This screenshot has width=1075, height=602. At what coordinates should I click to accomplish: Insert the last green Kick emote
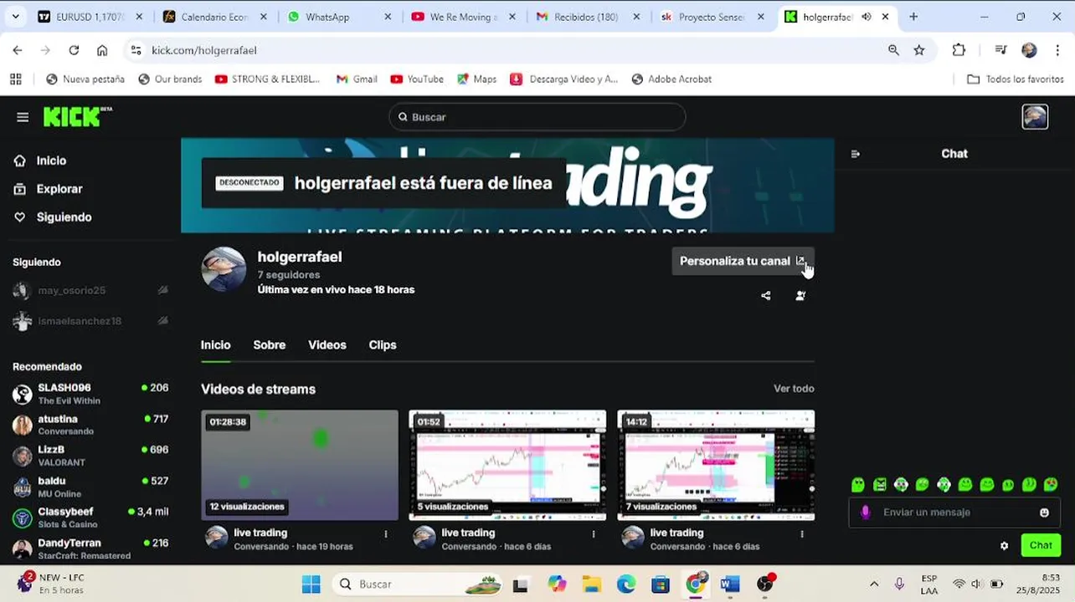(1051, 485)
